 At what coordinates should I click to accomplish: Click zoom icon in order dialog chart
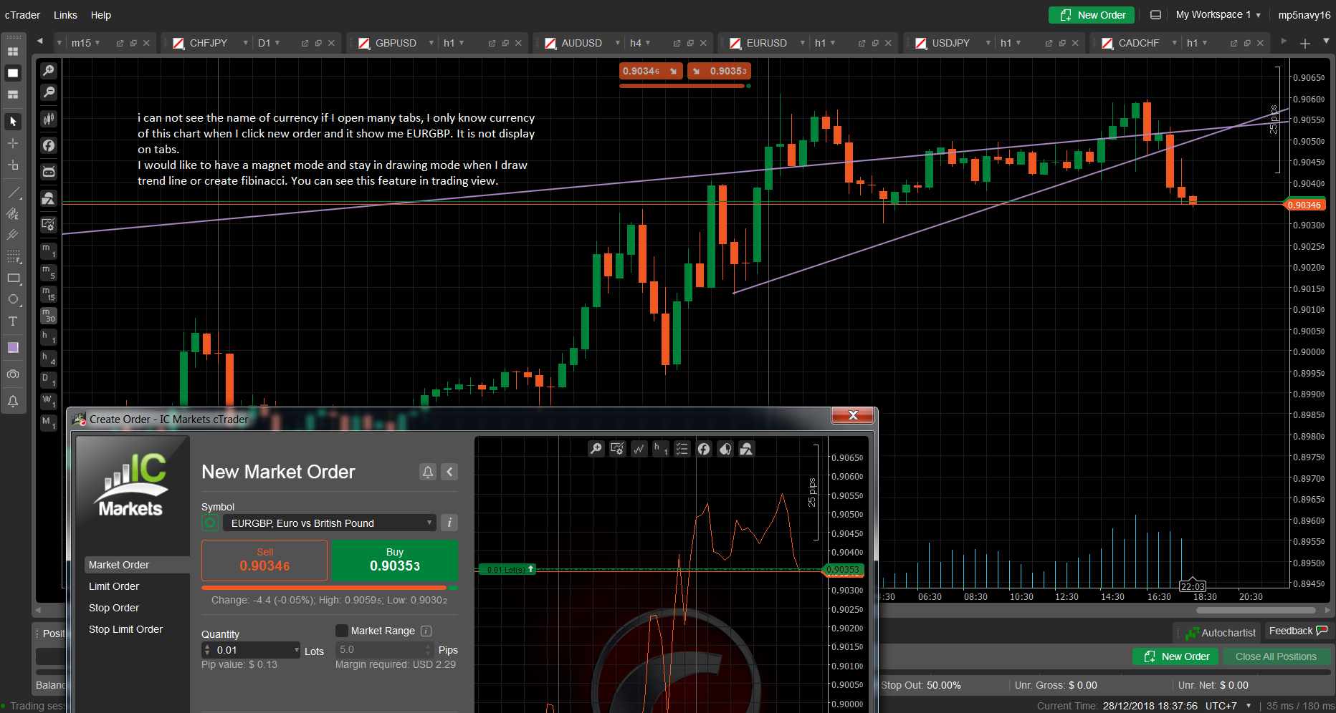(x=596, y=449)
